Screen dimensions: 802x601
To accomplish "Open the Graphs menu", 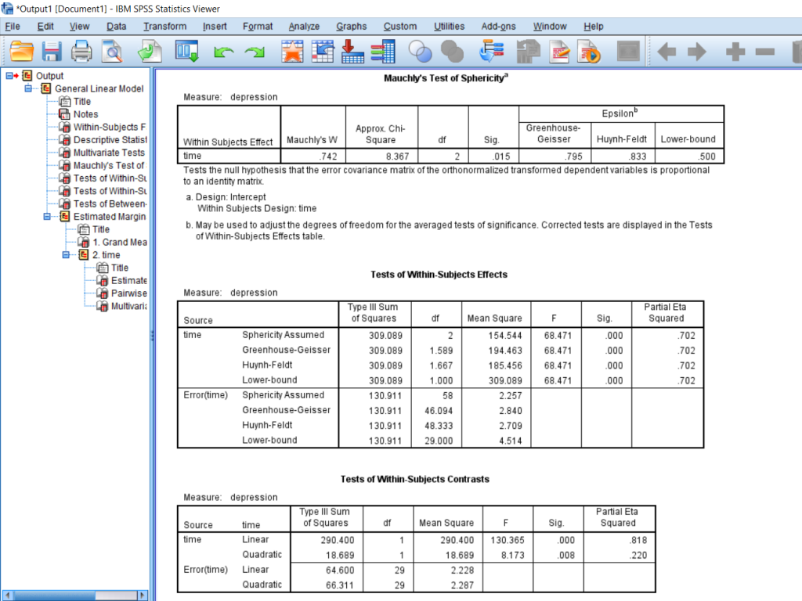I will point(351,26).
